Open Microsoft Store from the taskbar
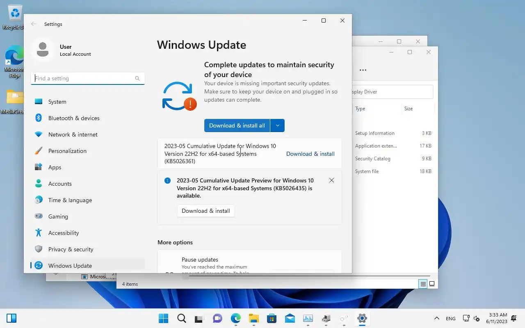Viewport: 525px width, 328px height. point(272,319)
